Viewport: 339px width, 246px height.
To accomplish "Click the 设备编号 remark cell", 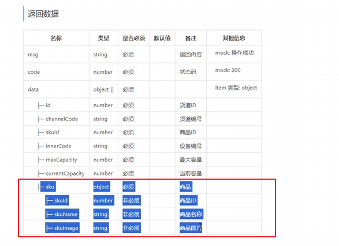I will click(x=191, y=146).
